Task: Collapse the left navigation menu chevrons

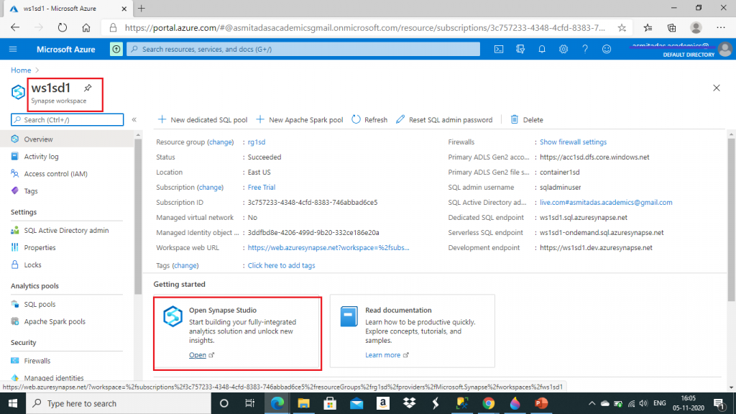Action: (134, 120)
